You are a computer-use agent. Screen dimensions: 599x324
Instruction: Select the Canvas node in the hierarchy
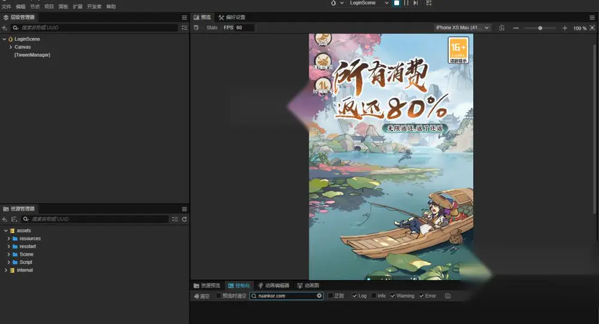coord(23,47)
